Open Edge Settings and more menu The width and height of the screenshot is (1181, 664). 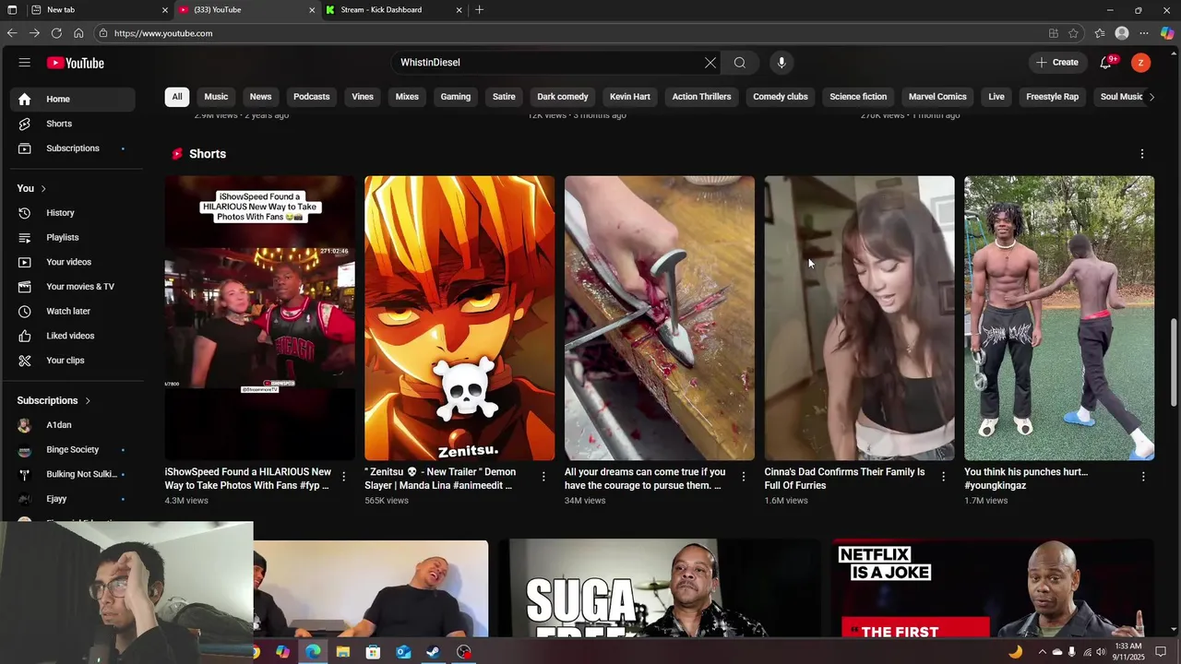coord(1144,33)
